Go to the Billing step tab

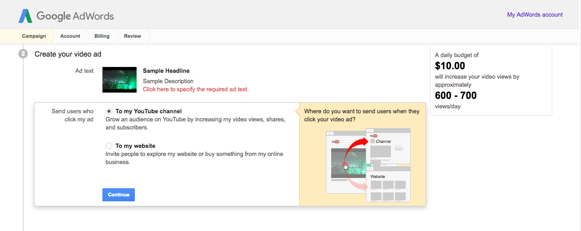102,36
